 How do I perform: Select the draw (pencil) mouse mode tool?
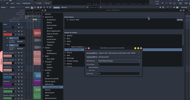tap(47, 7)
